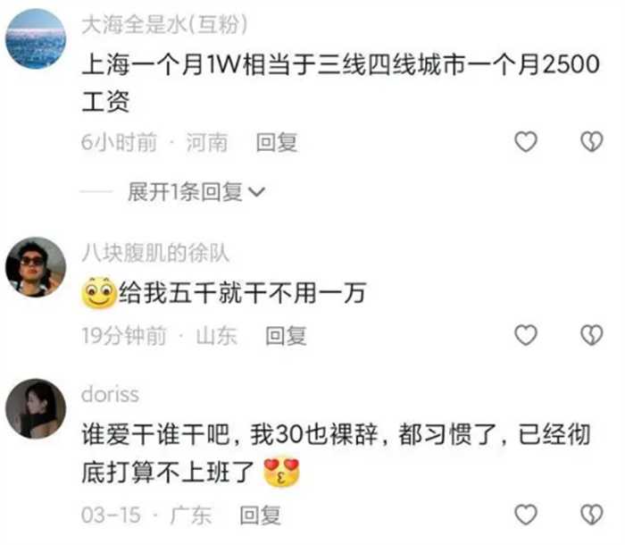
Task: Open avatar of 八块腹肌的徐队
Action: 36,267
